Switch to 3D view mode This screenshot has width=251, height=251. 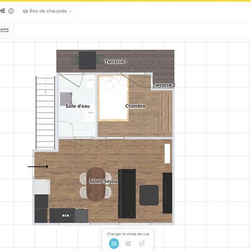(128, 244)
